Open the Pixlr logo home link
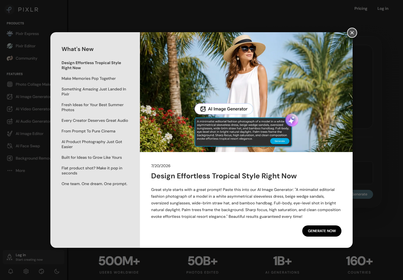The image size is (403, 280). 22,10
